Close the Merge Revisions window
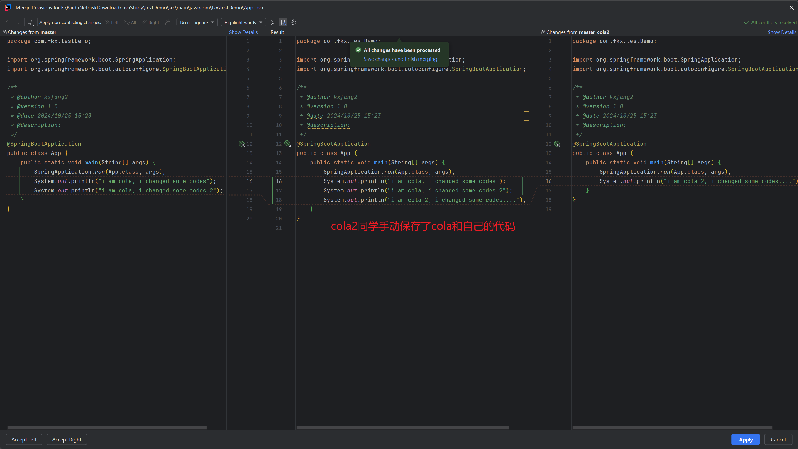The image size is (798, 449). click(x=792, y=8)
